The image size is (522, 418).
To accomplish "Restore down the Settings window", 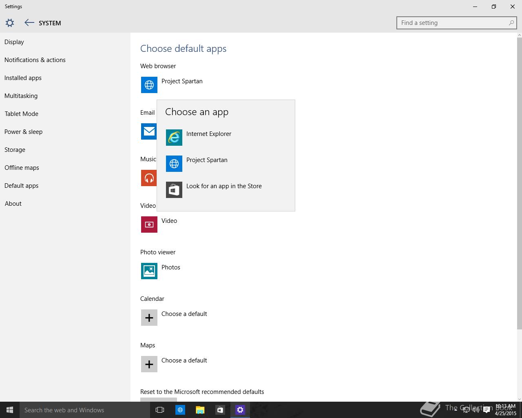I will click(494, 7).
